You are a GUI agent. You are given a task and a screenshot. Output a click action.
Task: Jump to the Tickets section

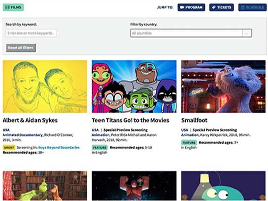tap(222, 7)
